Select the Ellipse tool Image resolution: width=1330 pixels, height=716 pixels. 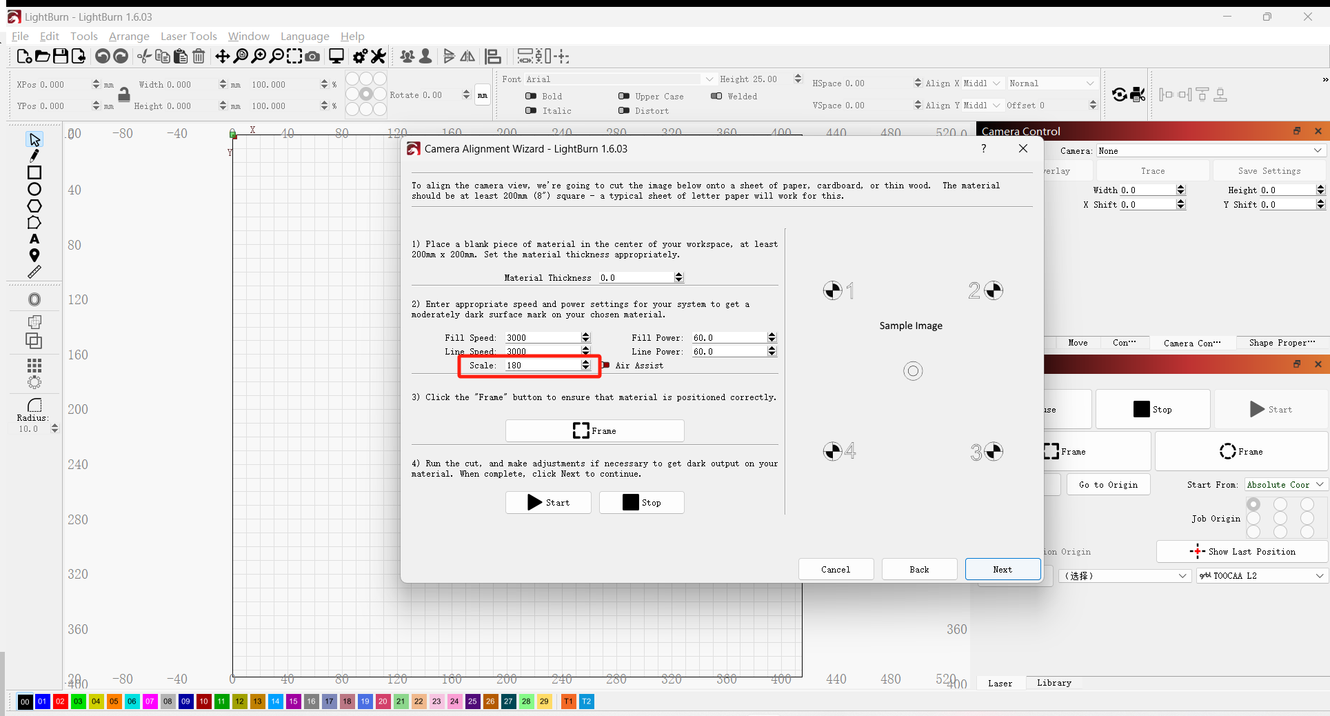point(34,189)
